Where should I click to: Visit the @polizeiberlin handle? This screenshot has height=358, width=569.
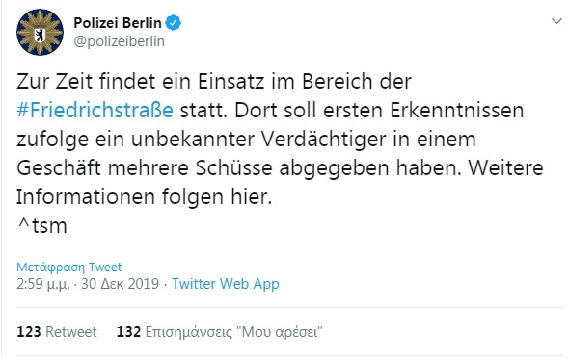tap(119, 41)
